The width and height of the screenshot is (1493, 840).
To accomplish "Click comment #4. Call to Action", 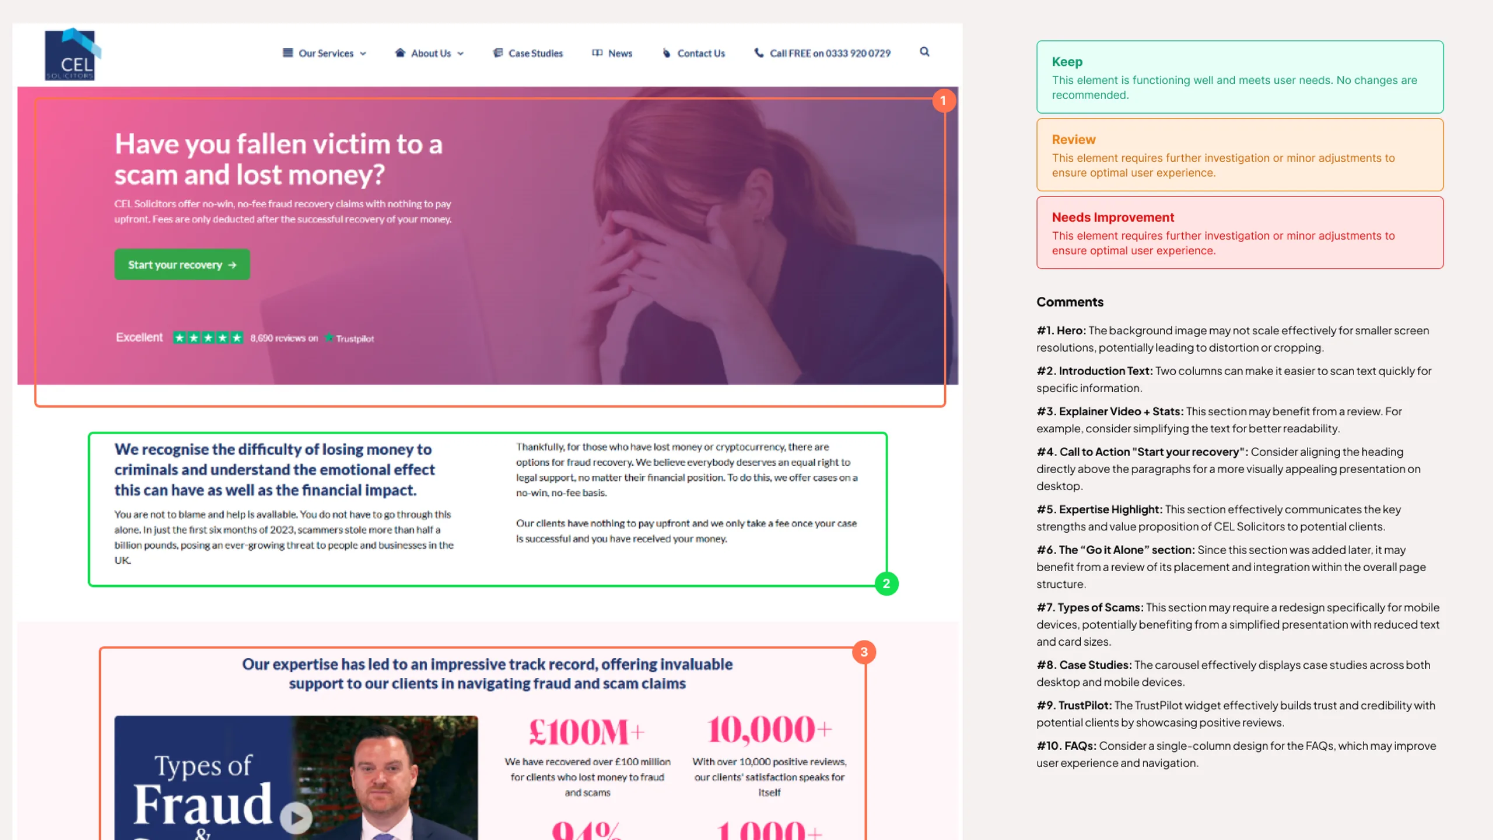I will coord(1228,469).
